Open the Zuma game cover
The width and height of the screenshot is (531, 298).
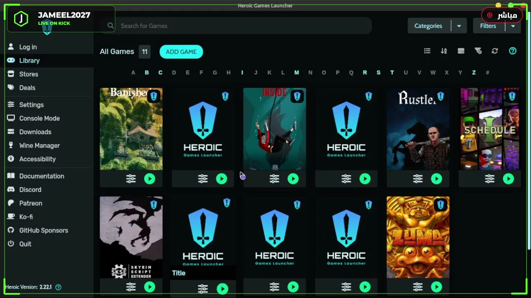coord(418,237)
